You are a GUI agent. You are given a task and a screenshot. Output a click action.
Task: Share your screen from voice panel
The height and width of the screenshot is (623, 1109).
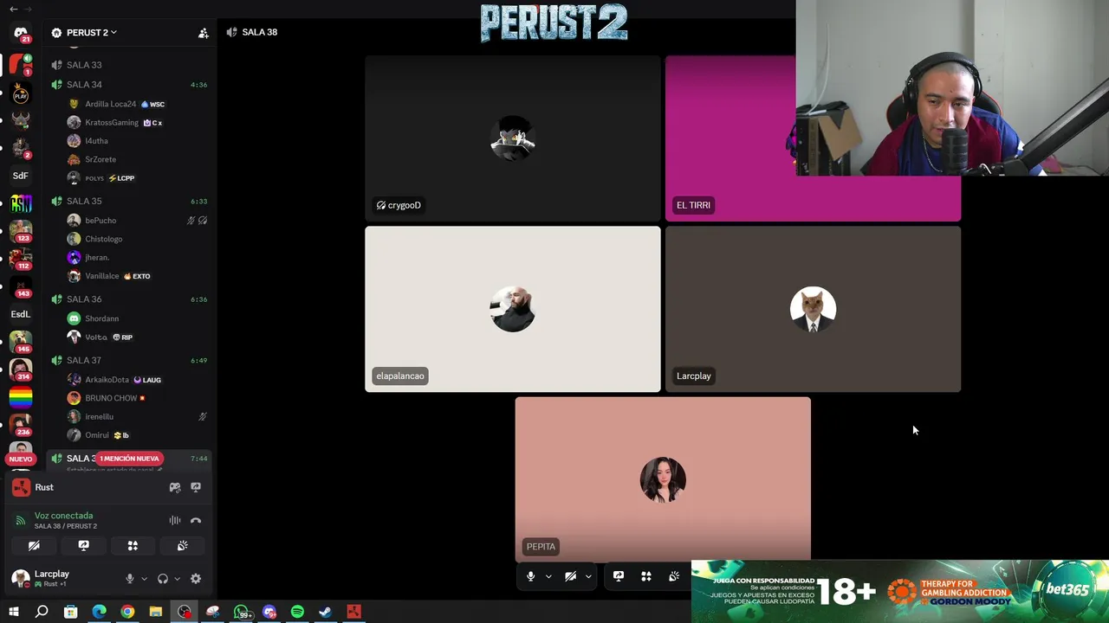point(83,546)
